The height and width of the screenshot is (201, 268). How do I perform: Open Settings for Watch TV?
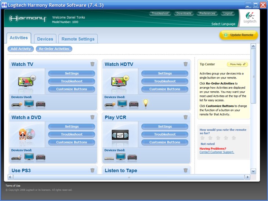click(x=72, y=73)
